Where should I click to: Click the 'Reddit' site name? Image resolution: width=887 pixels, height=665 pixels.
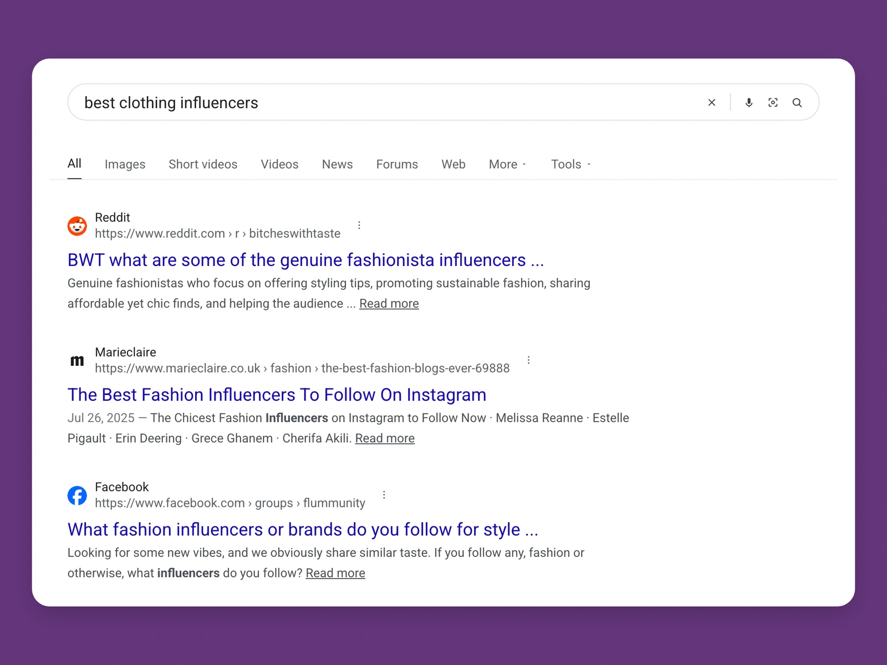(113, 217)
